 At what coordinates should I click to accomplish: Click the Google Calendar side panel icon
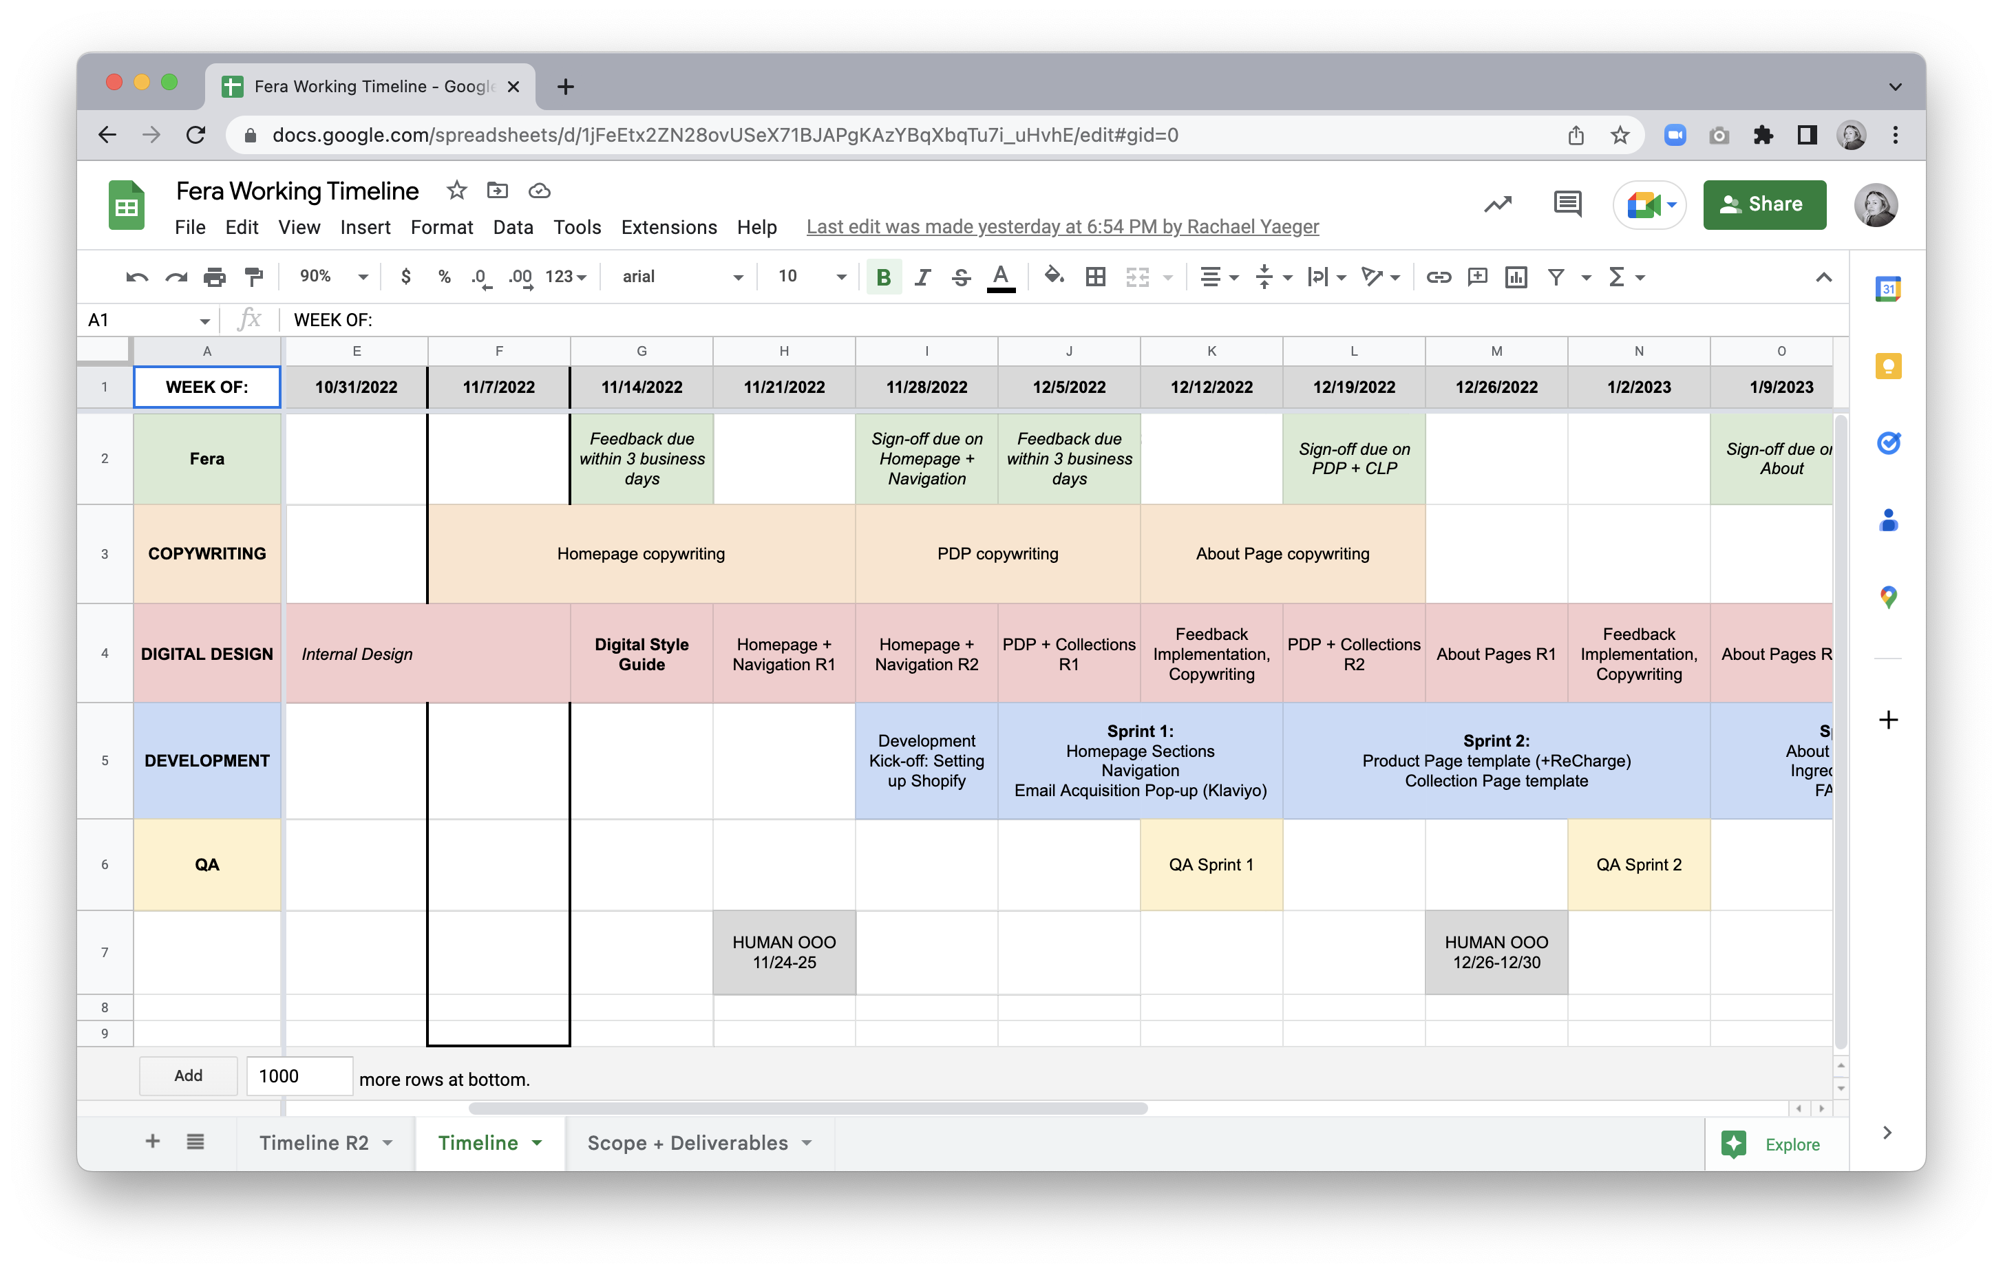[x=1887, y=290]
